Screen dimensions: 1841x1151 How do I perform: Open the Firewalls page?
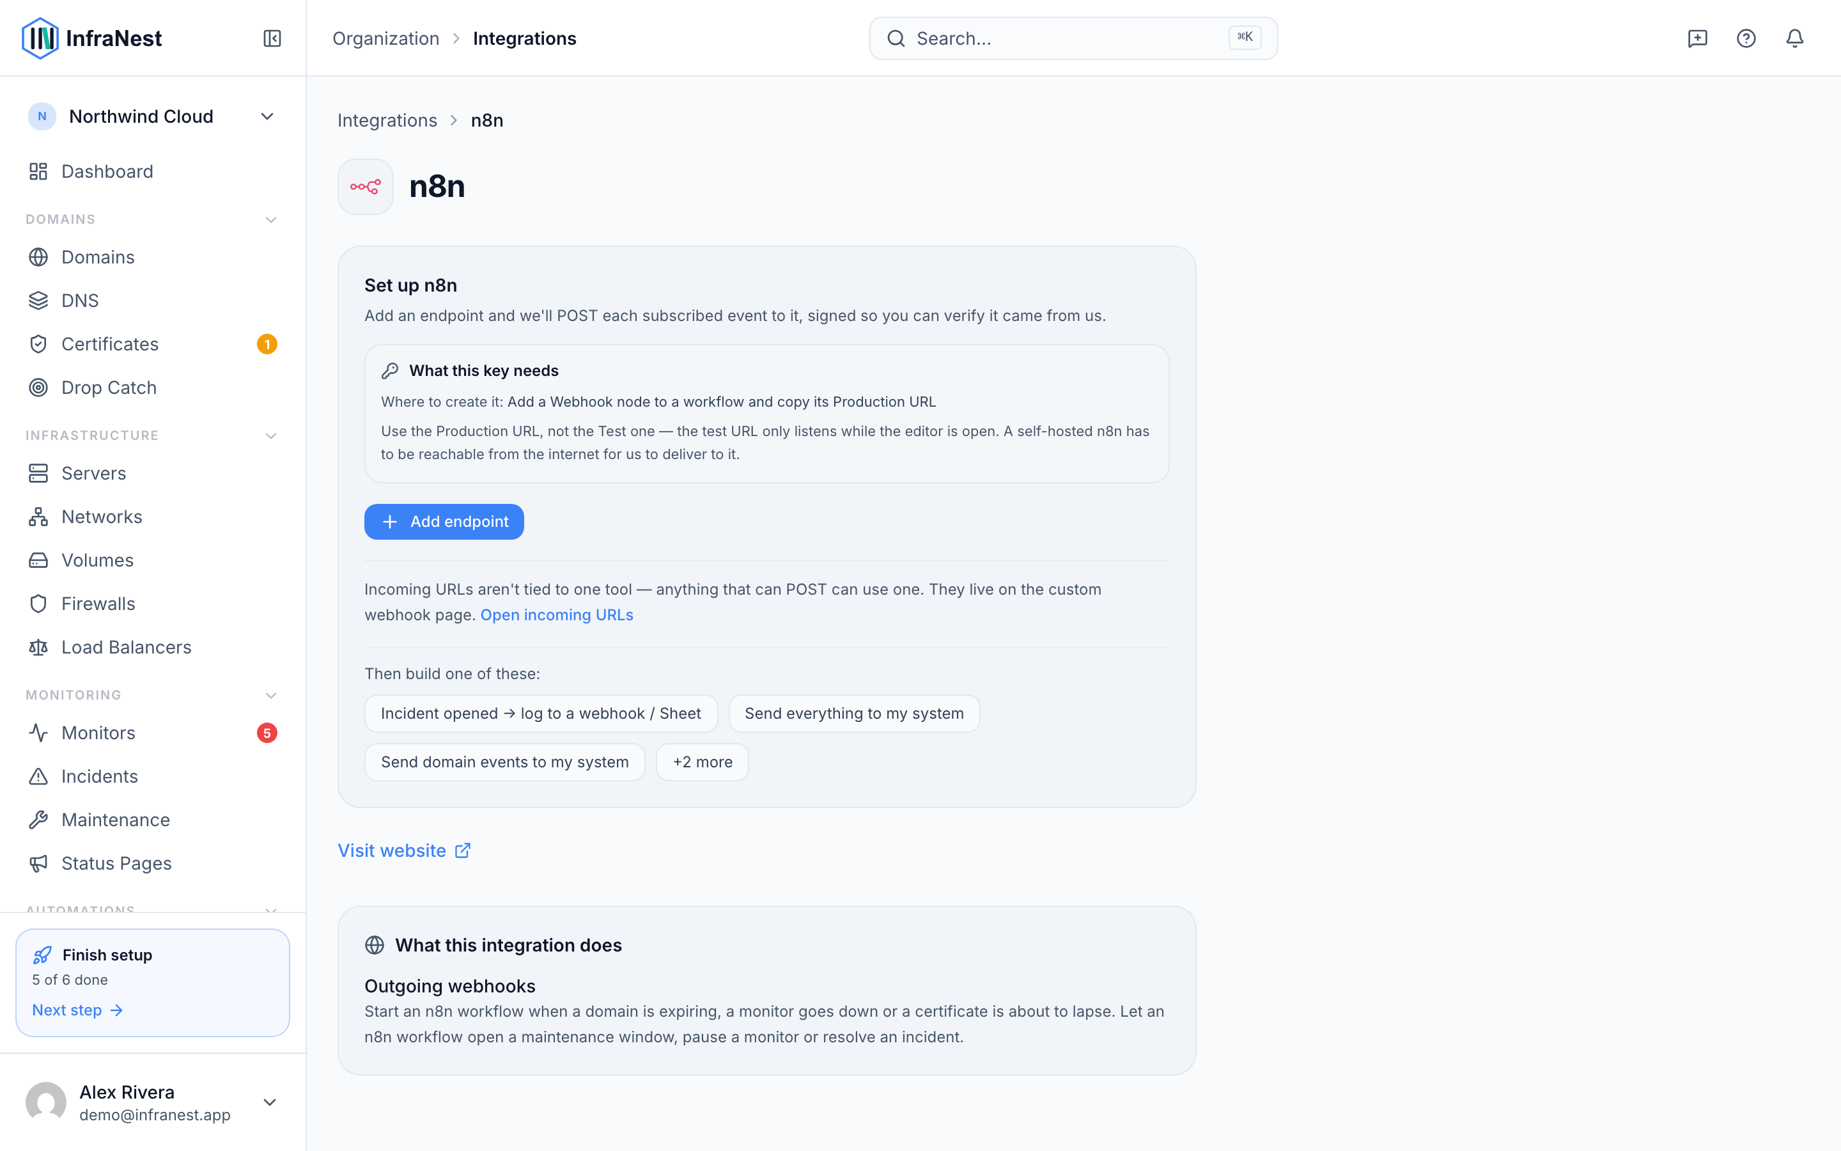pyautogui.click(x=153, y=604)
